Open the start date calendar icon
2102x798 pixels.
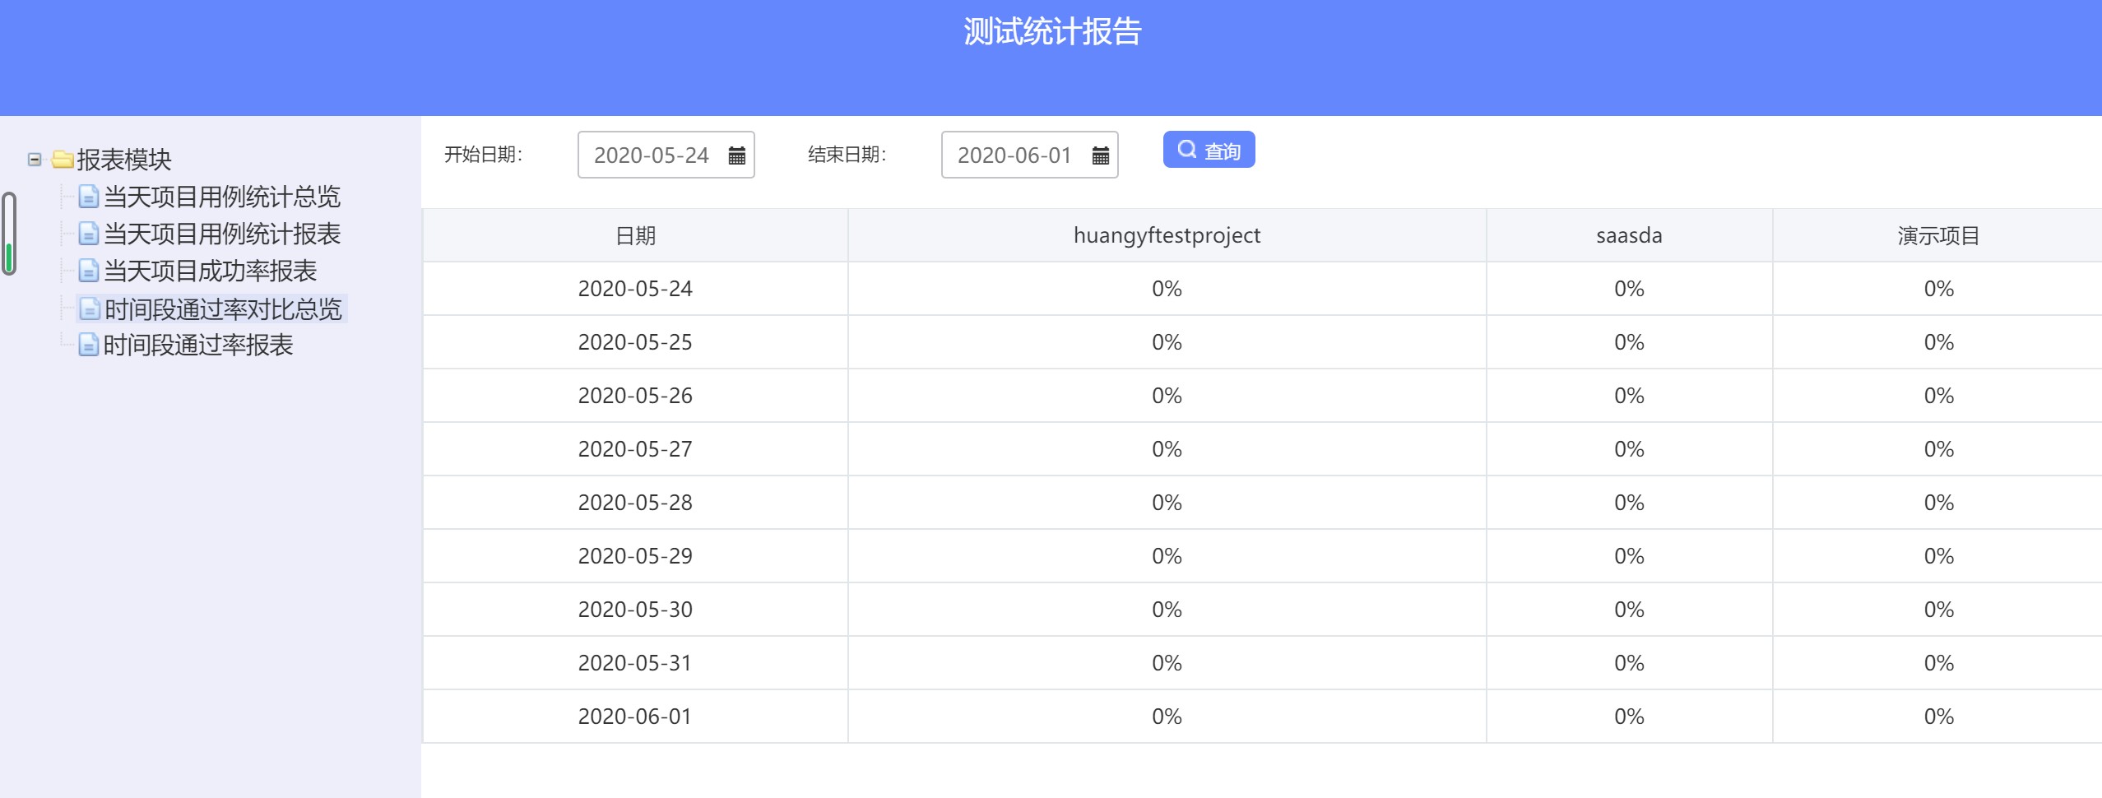(735, 154)
